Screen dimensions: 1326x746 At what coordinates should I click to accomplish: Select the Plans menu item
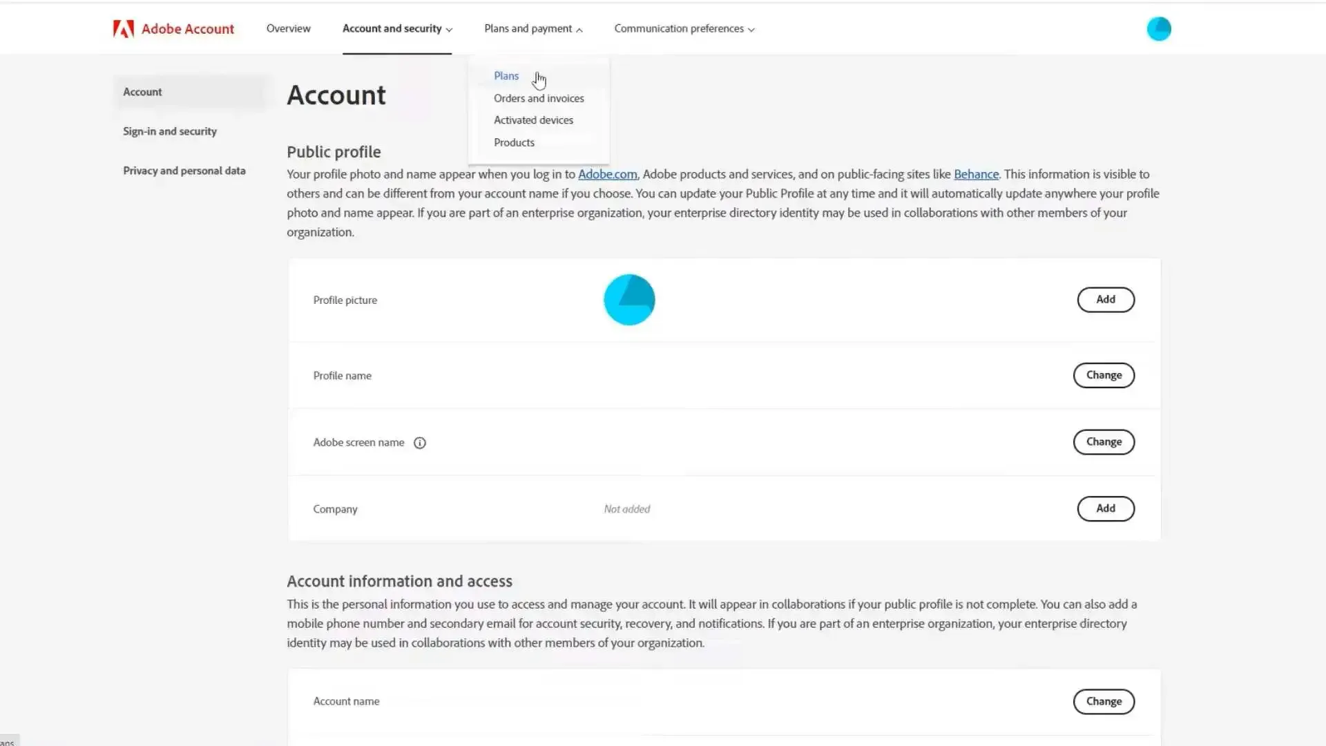(x=508, y=75)
